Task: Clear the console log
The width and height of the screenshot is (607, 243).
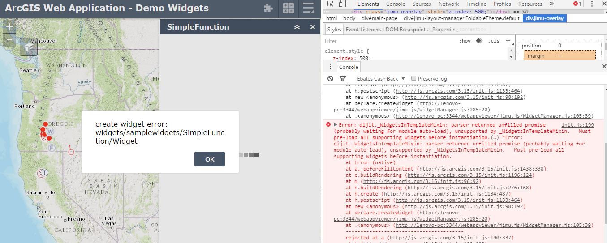Action: (330, 78)
